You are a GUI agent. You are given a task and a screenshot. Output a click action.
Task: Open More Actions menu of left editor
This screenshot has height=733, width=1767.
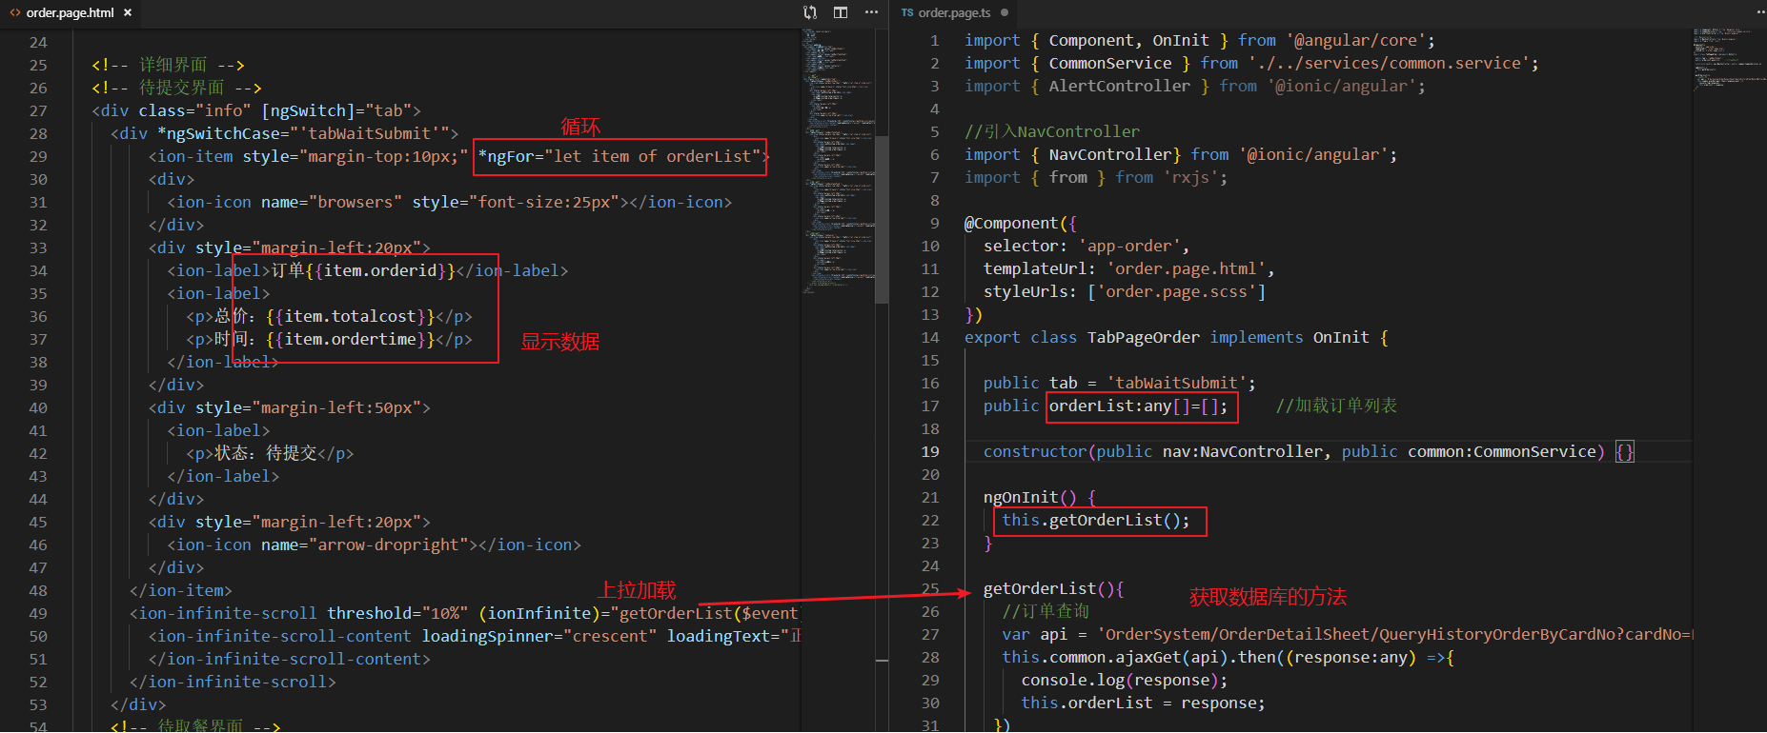[x=871, y=12]
